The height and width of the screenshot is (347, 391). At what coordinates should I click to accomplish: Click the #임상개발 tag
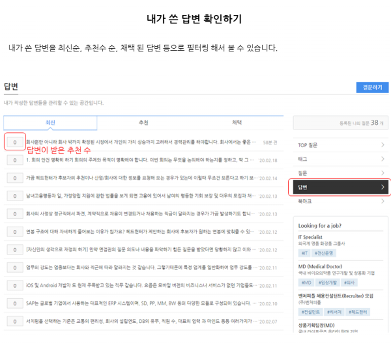click(x=327, y=283)
